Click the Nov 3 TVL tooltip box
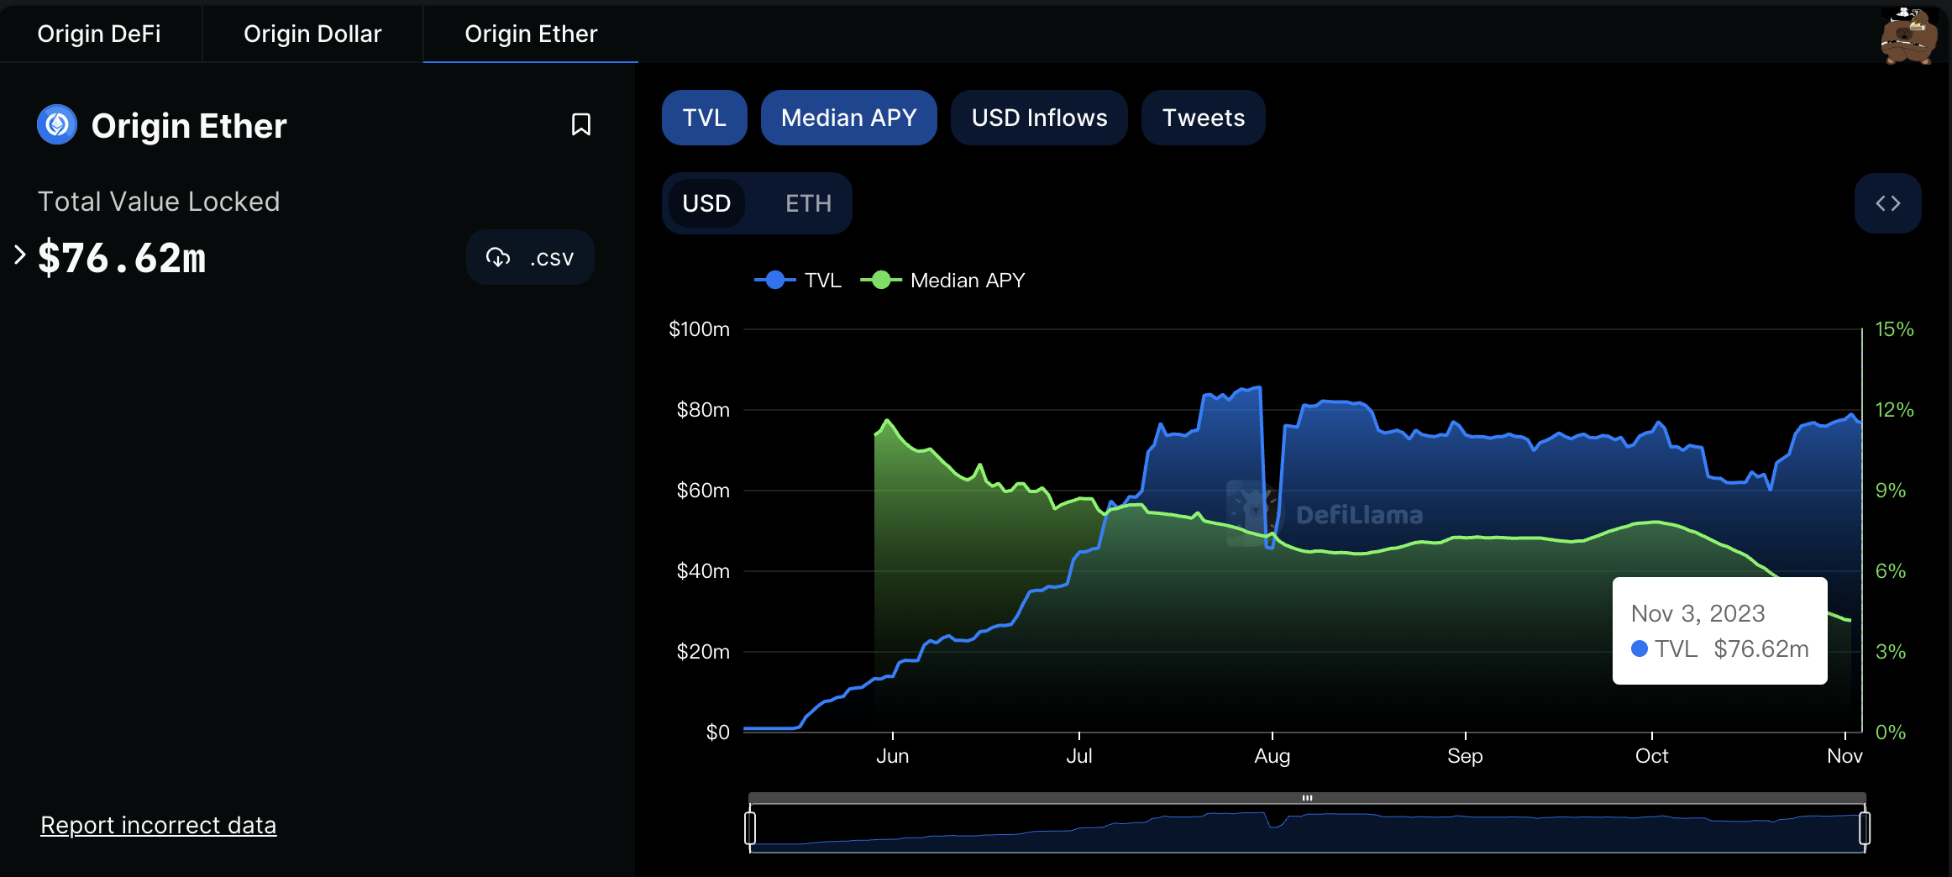Screen dimensions: 1952x877 point(1718,631)
